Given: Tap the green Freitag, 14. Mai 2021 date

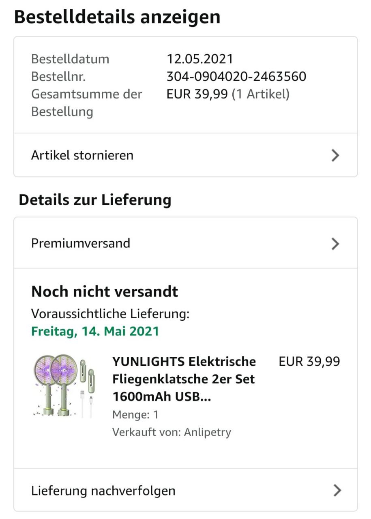Looking at the screenshot, I should [x=95, y=331].
